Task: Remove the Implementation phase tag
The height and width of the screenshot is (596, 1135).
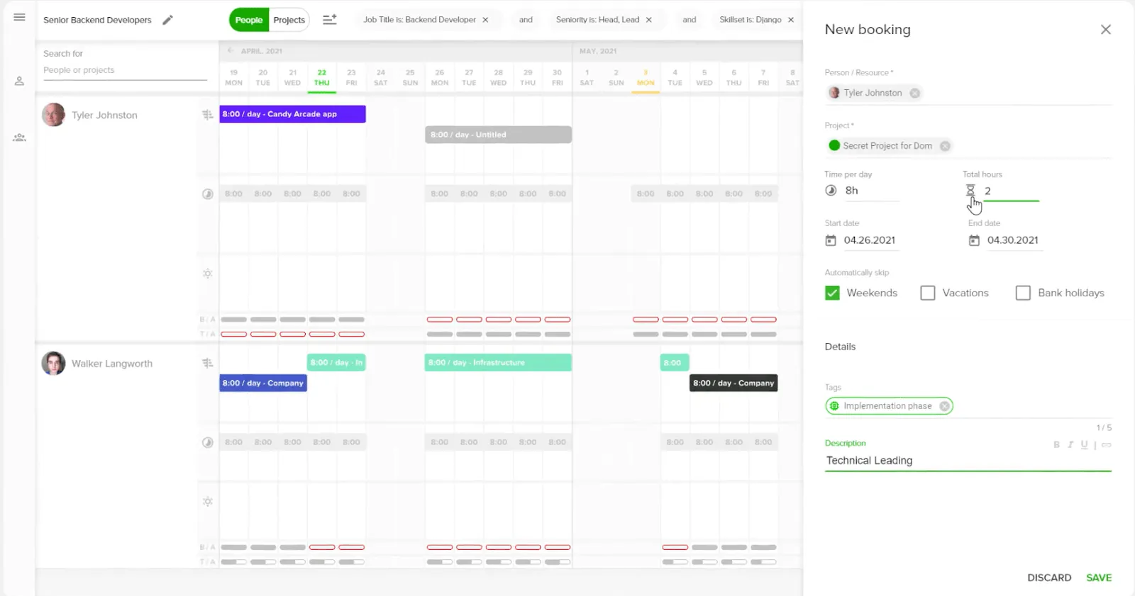Action: tap(944, 406)
